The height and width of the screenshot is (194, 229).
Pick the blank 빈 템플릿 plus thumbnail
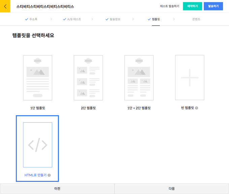(x=190, y=77)
